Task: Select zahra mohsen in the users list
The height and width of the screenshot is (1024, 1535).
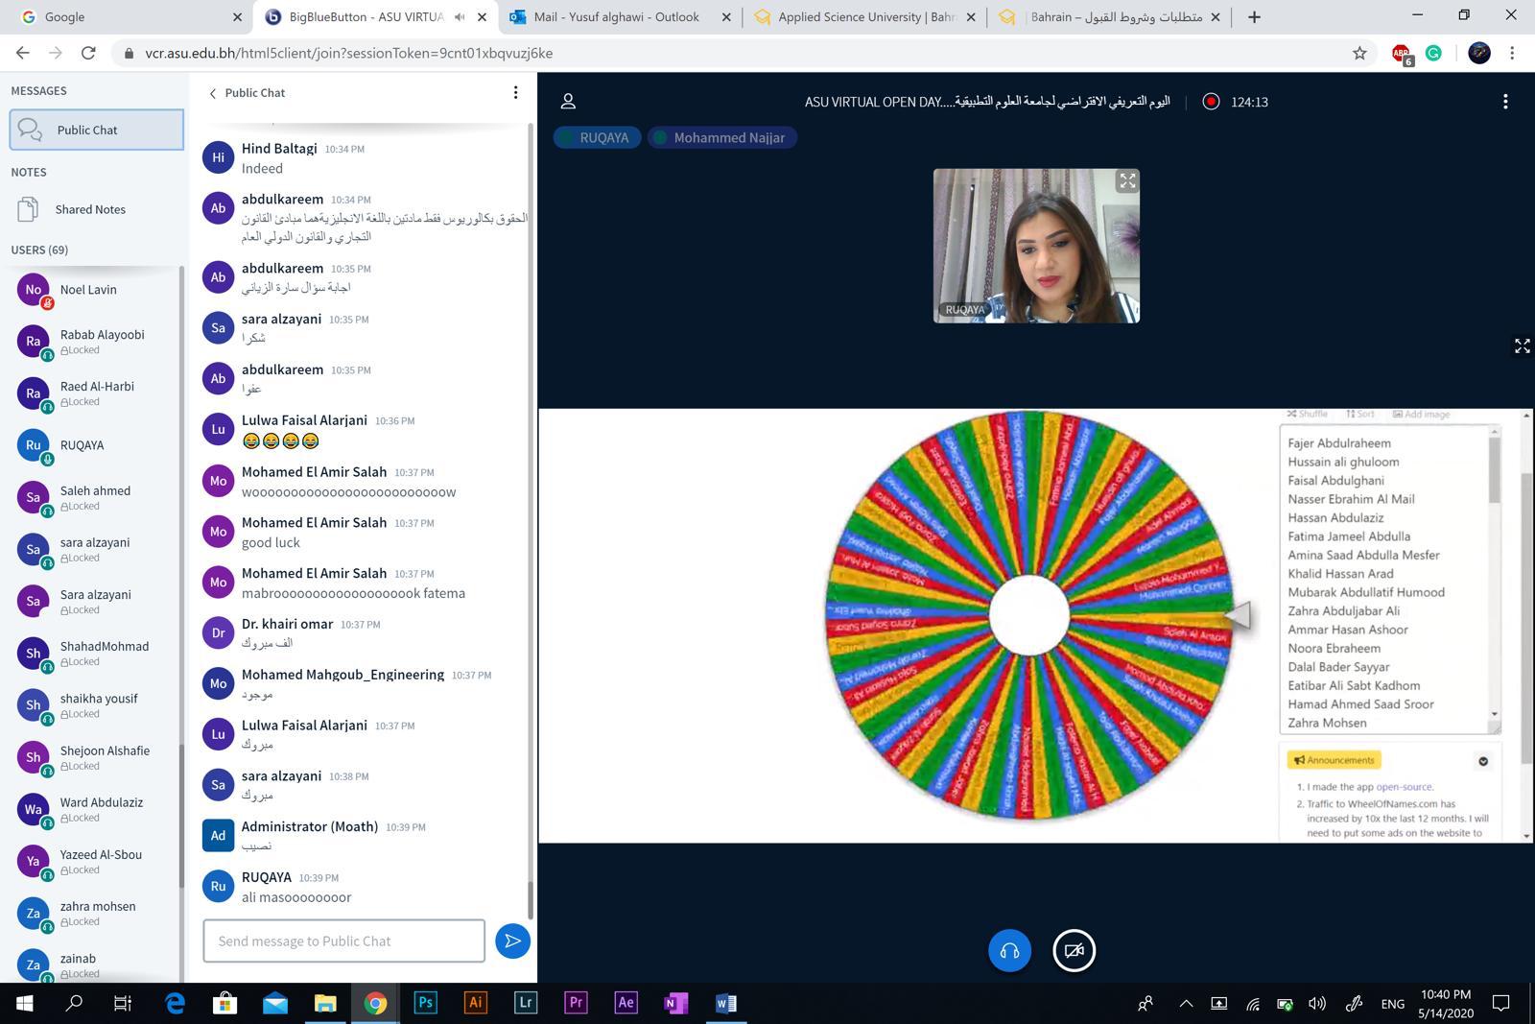Action: coord(96,913)
